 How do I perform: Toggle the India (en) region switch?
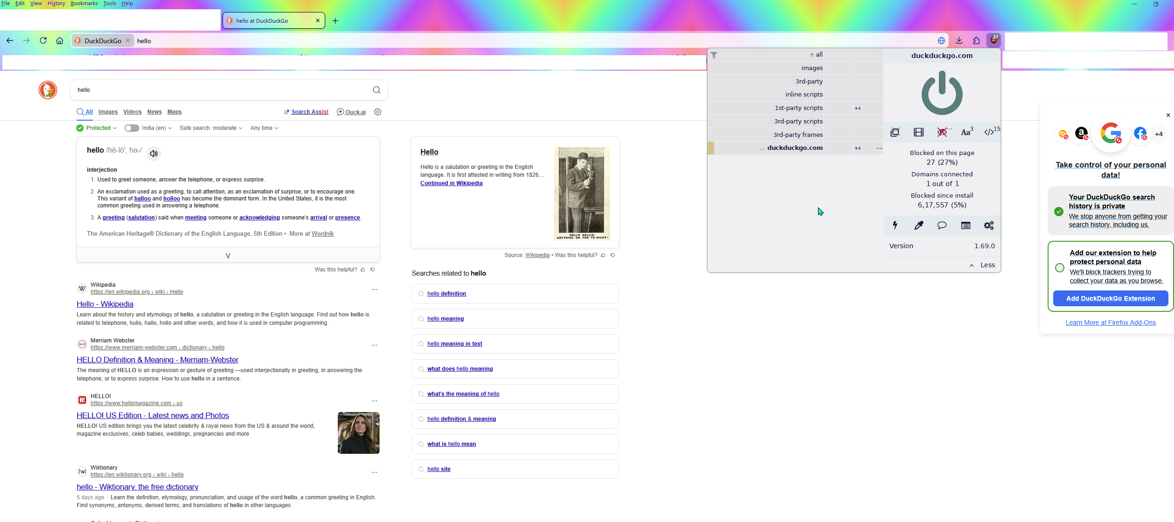pyautogui.click(x=131, y=128)
